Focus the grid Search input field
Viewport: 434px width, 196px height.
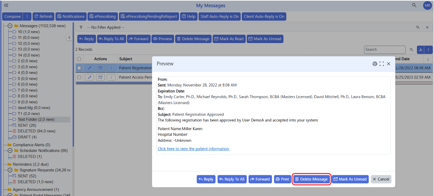point(385,49)
